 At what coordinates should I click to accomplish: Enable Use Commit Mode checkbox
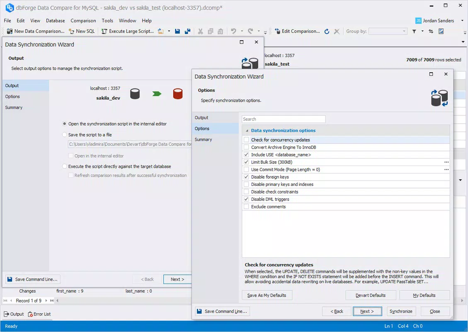[246, 169]
